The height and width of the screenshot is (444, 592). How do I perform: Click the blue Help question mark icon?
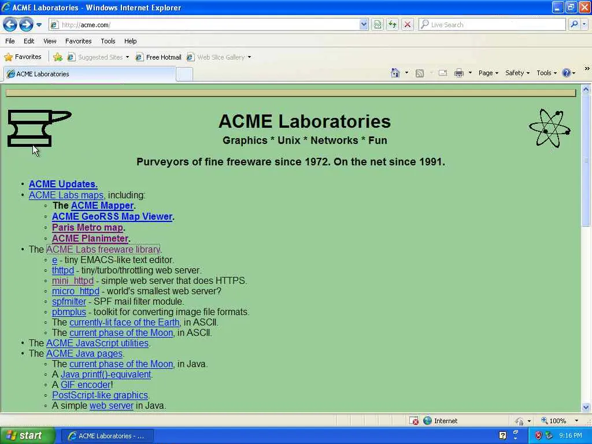click(567, 73)
